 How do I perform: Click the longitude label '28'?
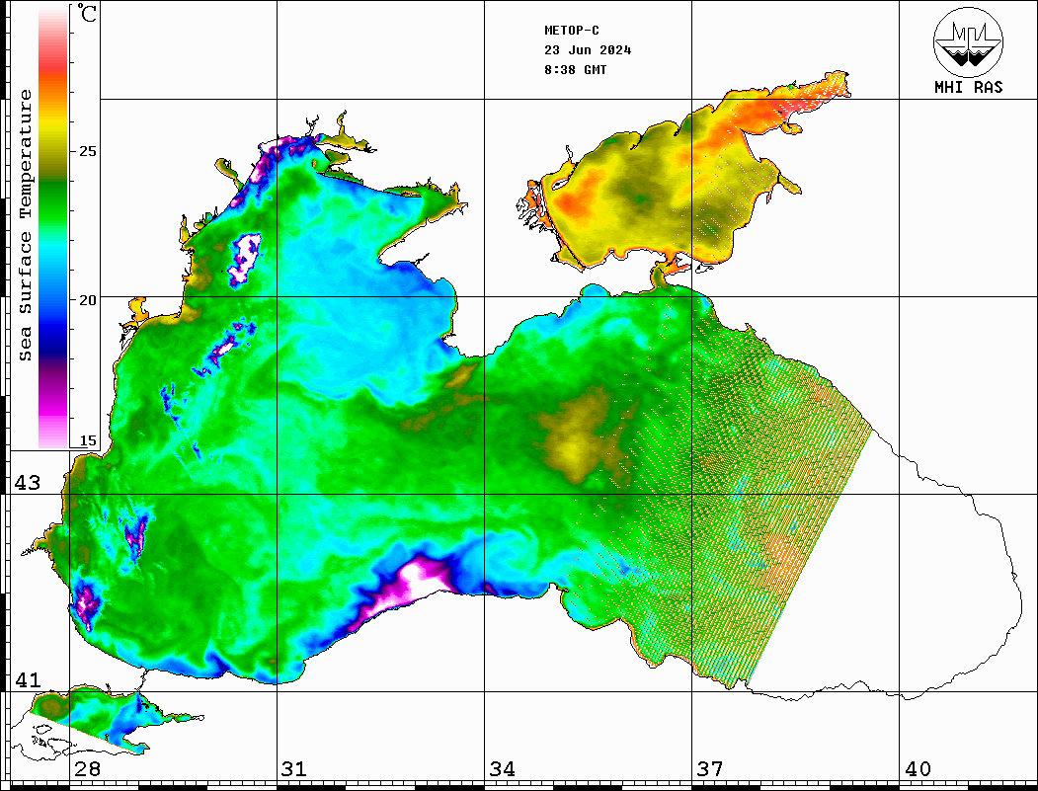click(x=87, y=769)
